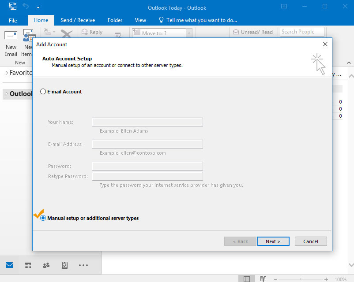This screenshot has height=282, width=354.
Task: Open the Folder ribbon tab
Action: pos(115,20)
